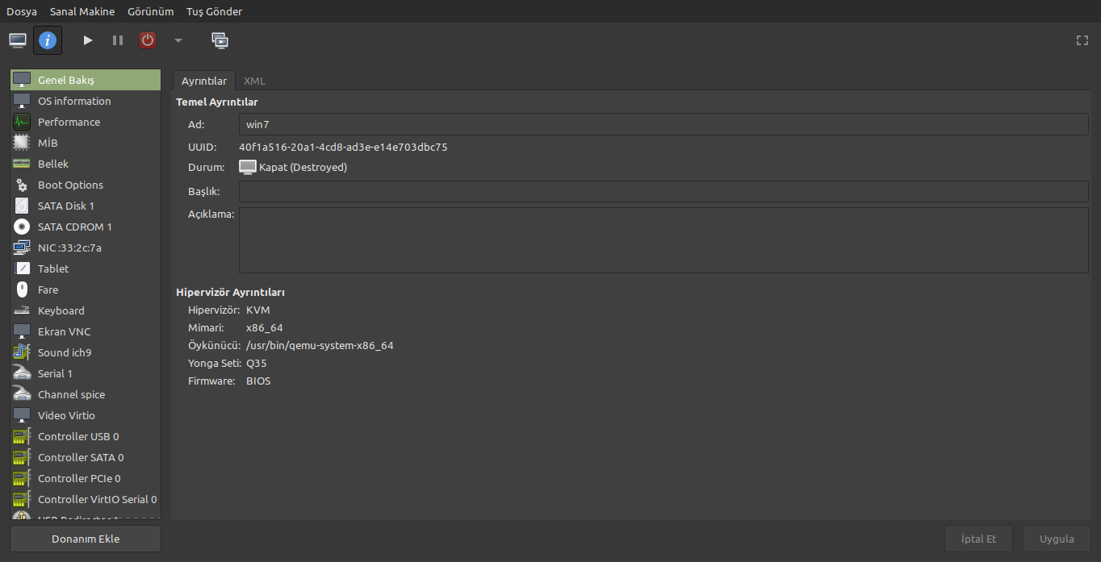Select SATA Disk 1 in hardware list
This screenshot has height=562, width=1101.
click(x=66, y=206)
